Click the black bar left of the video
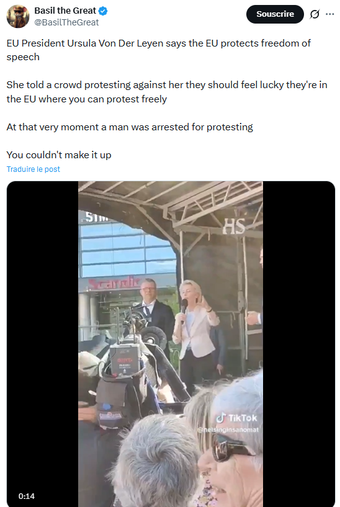340x507 pixels. [x=43, y=344]
